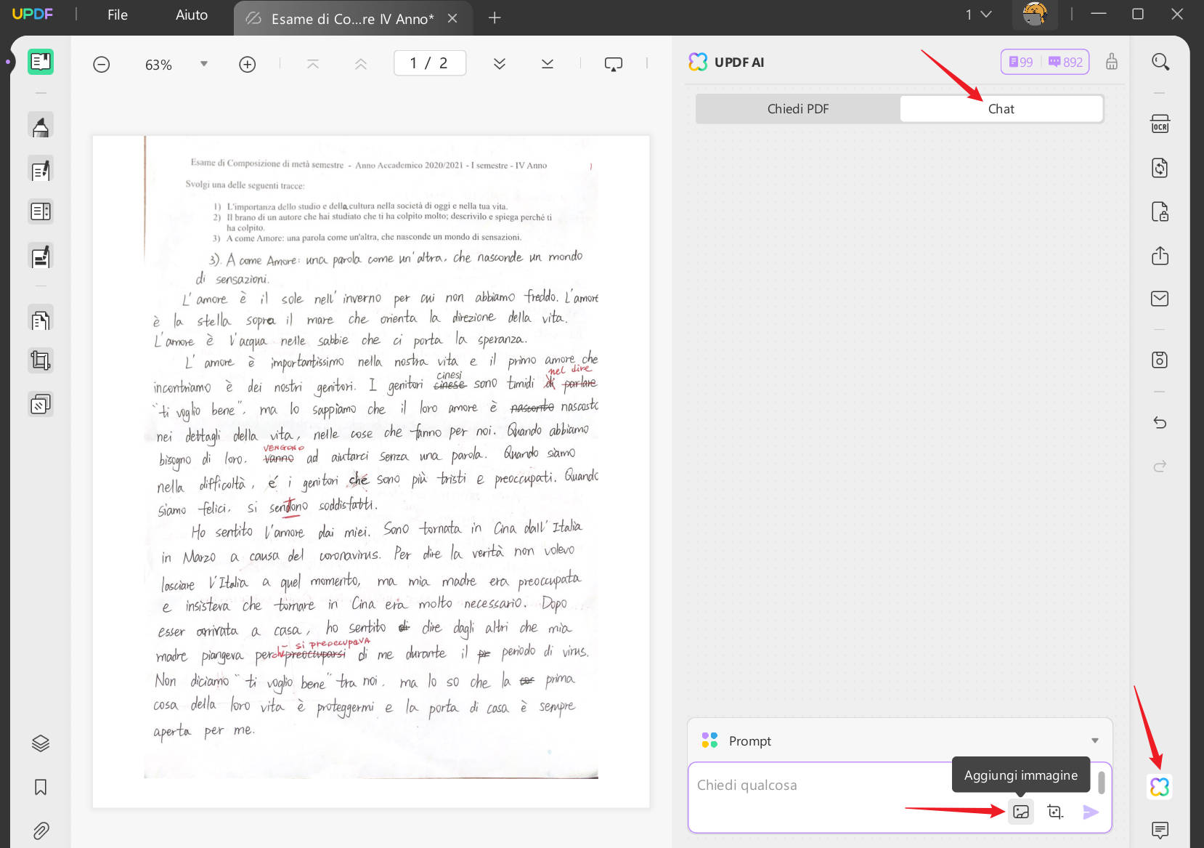Open the Comment highlighter tool
Screen dimensions: 1204x848
pos(41,126)
